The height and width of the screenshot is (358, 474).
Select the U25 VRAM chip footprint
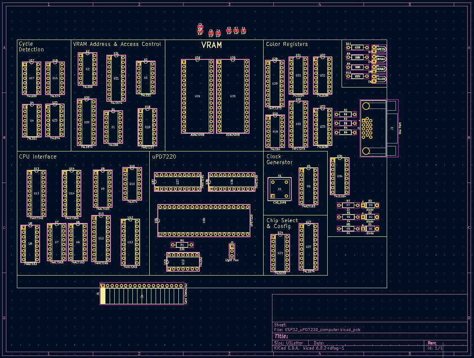click(x=232, y=96)
